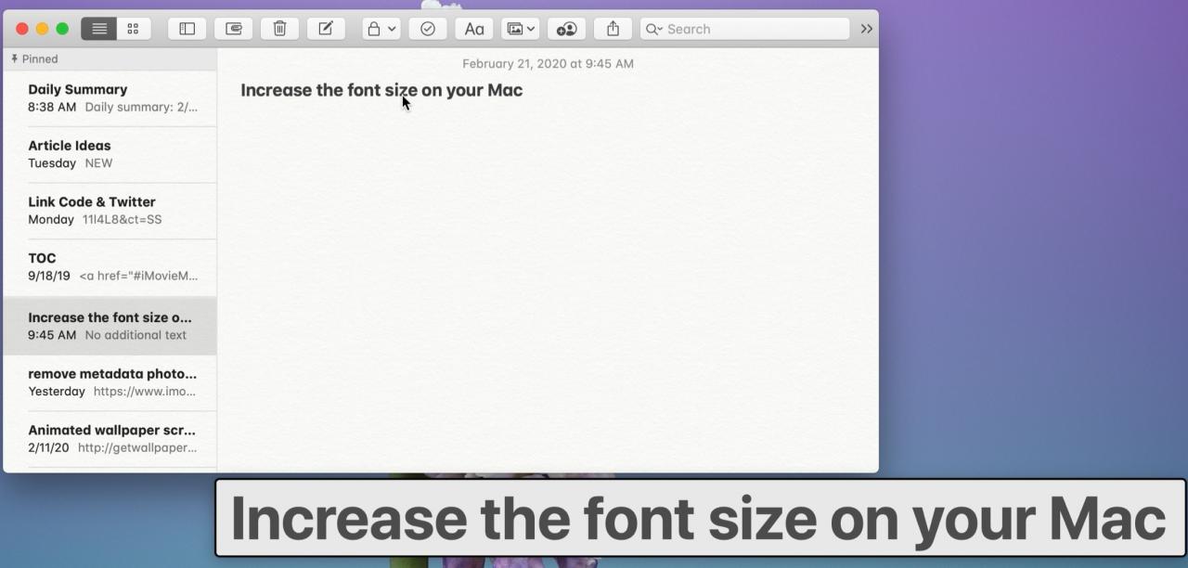The width and height of the screenshot is (1188, 568).
Task: Select the TOC note
Action: click(110, 267)
